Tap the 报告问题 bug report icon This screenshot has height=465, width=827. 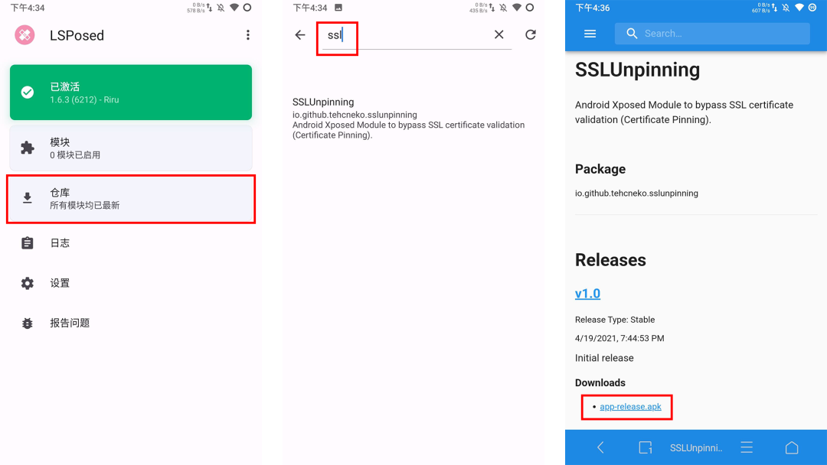(x=28, y=323)
